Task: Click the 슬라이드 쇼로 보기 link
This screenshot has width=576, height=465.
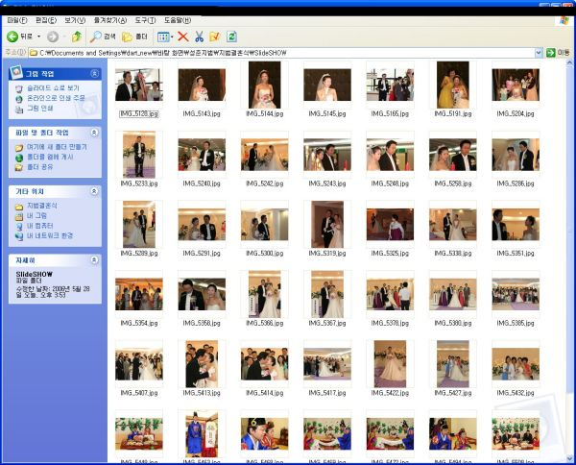Action: click(x=55, y=87)
